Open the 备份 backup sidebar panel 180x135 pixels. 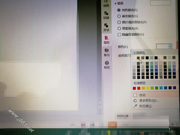click(x=107, y=53)
